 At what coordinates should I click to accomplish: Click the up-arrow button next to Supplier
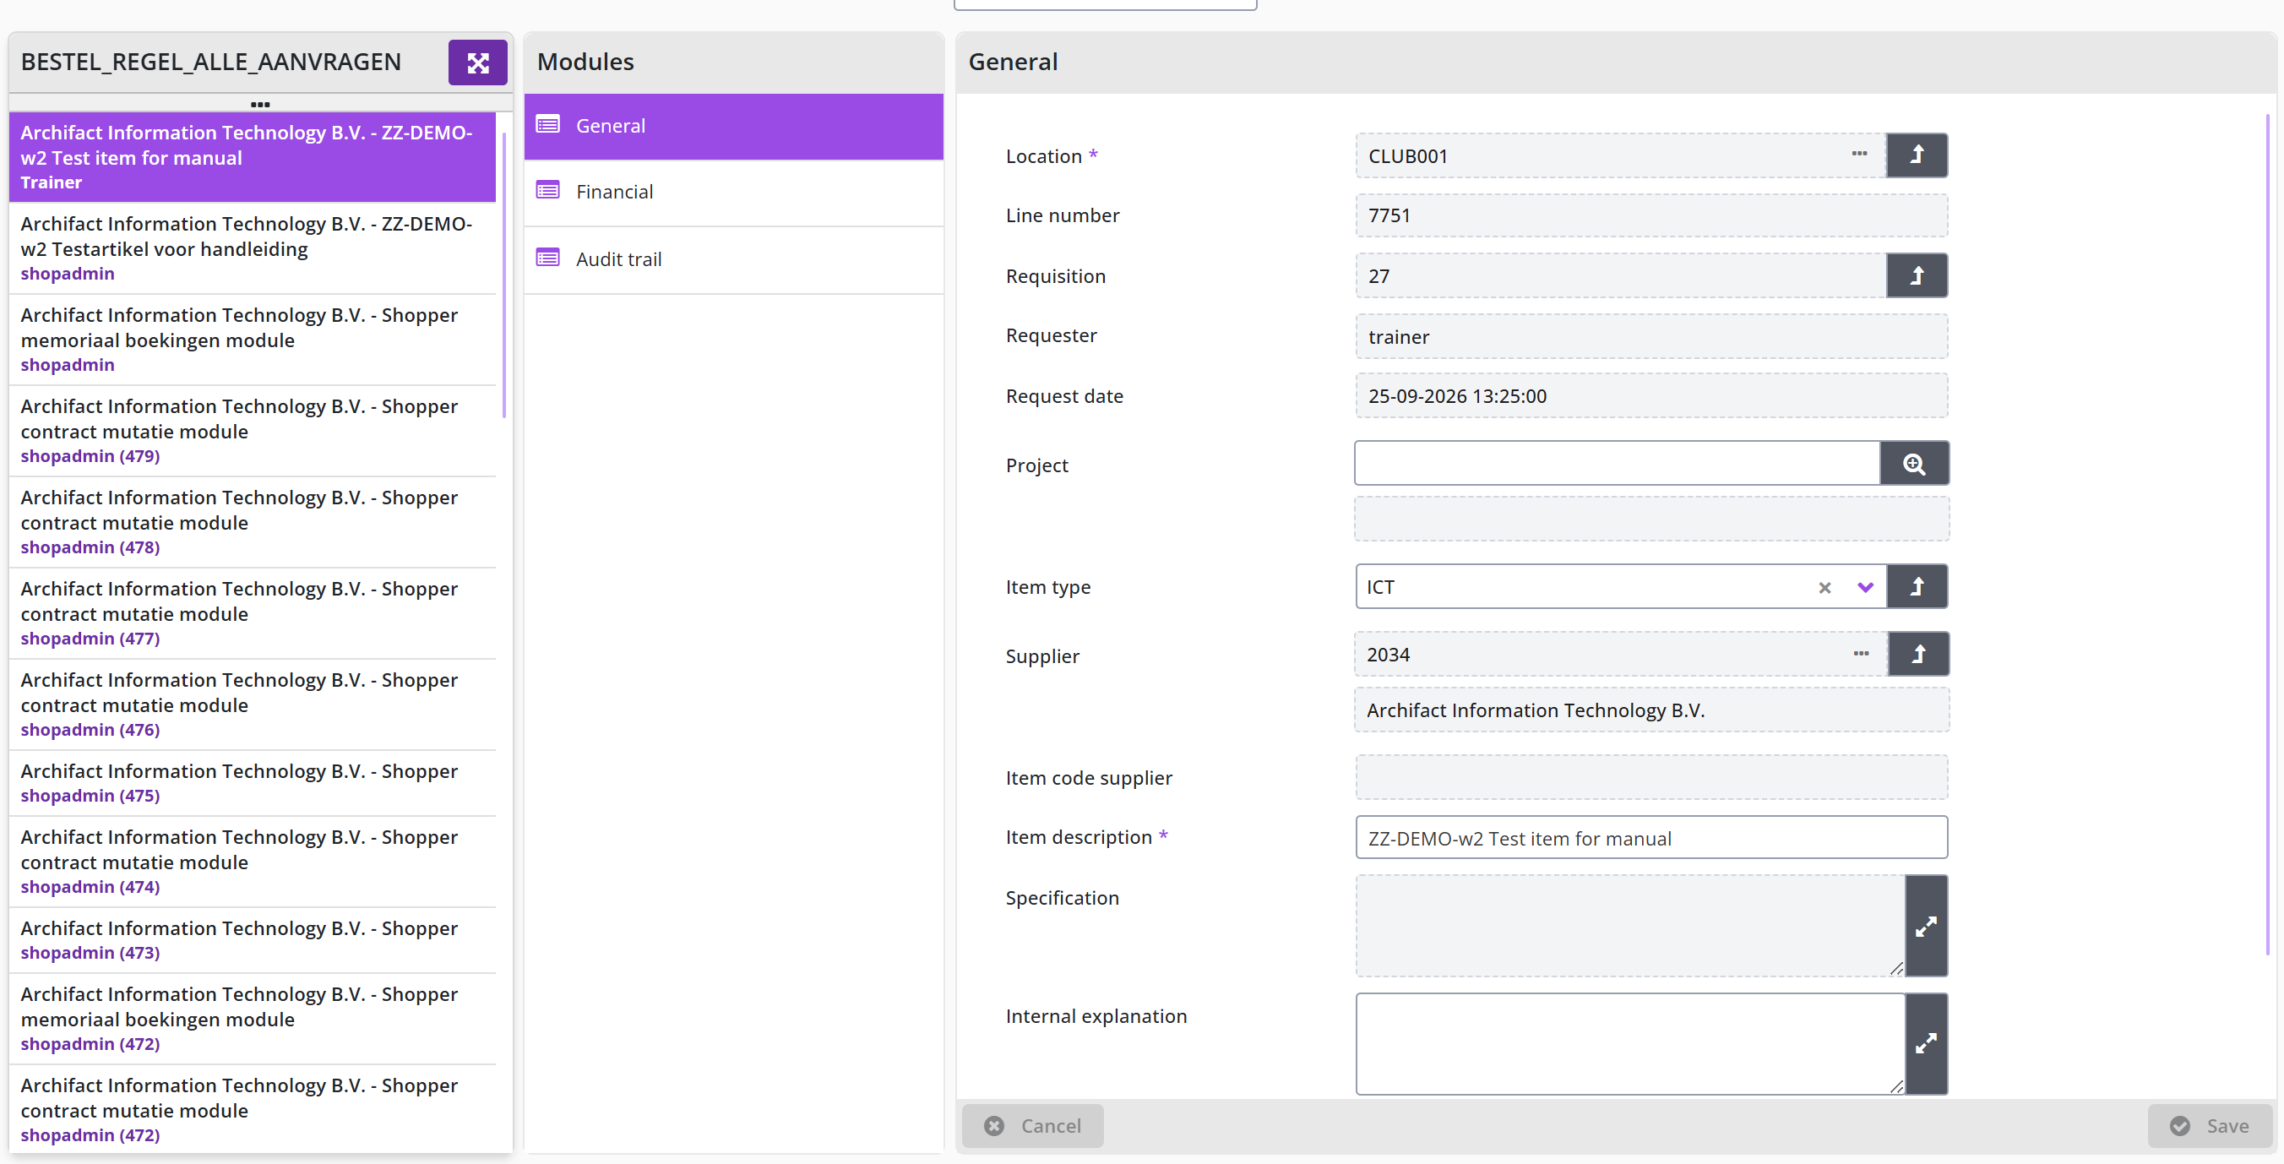tap(1917, 655)
